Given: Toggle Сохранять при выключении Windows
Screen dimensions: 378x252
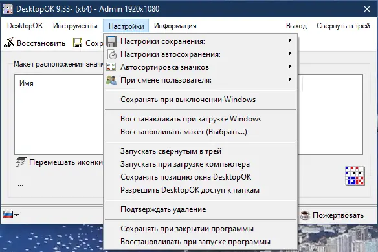Looking at the screenshot, I should click(x=201, y=100).
